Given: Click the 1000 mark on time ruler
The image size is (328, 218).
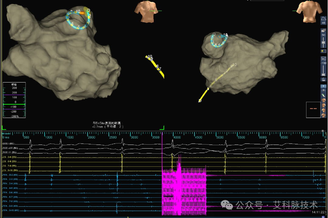Looking at the screenshot, I should coord(49,137).
